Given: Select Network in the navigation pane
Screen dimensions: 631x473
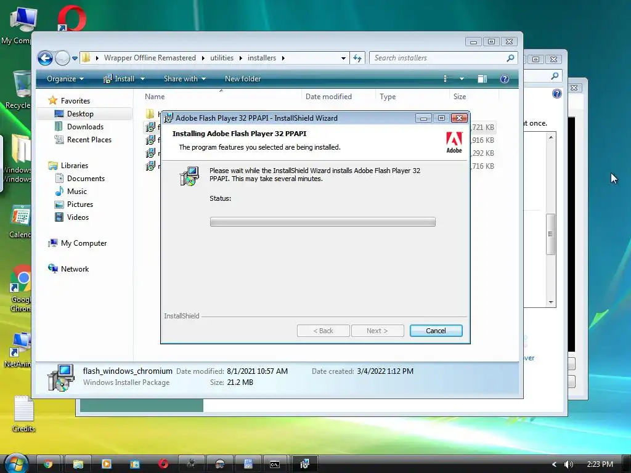Looking at the screenshot, I should pos(75,269).
